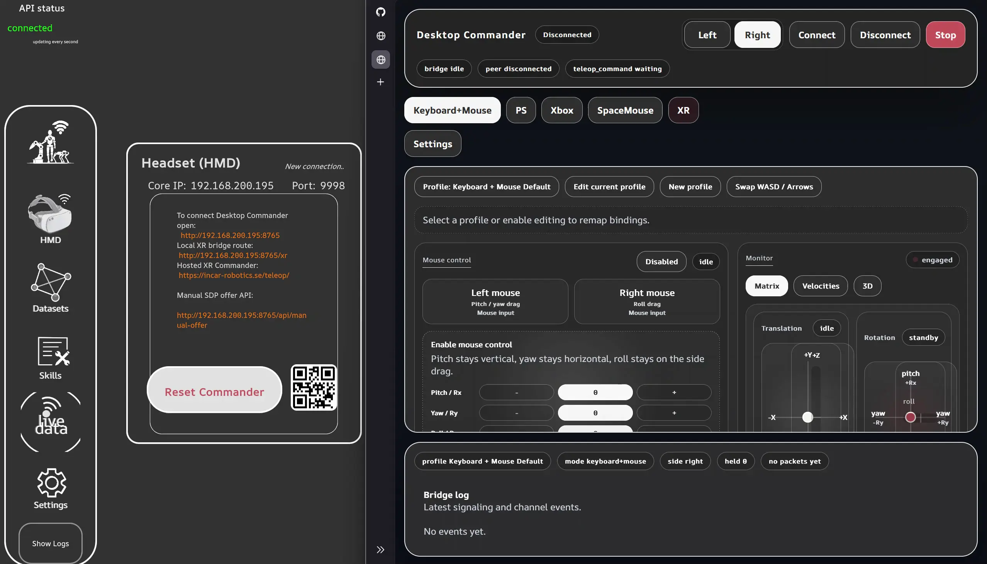987x564 pixels.
Task: Open the Profile: Keyboard + Mouse Default selector
Action: click(x=486, y=187)
